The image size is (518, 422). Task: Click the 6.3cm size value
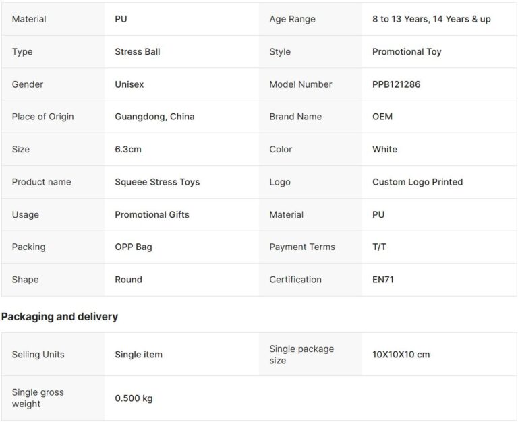click(128, 149)
